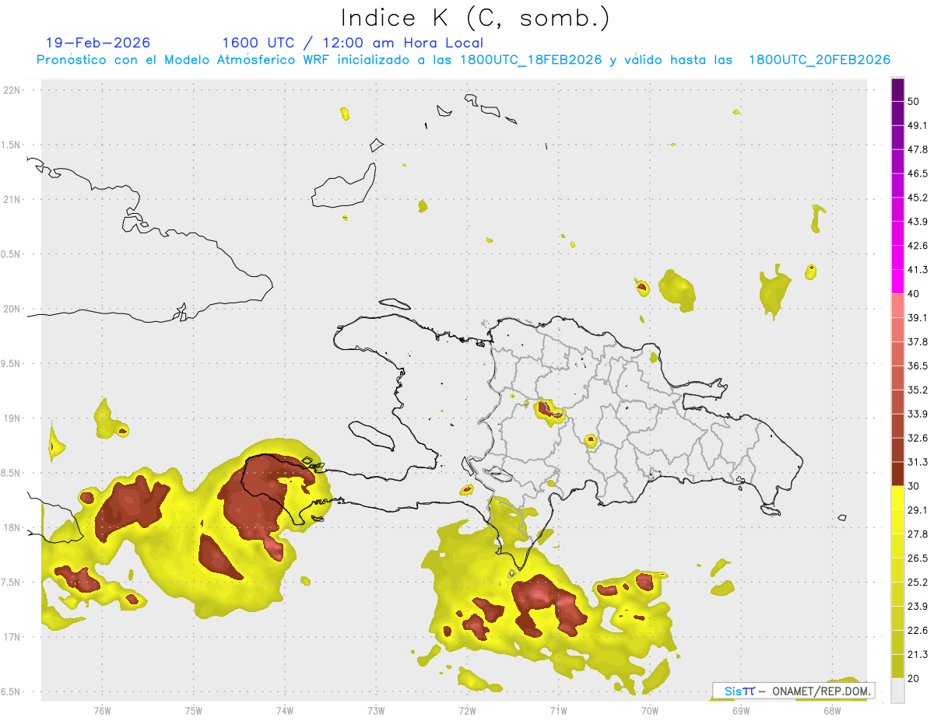934x721 pixels.
Task: Click the "47.8" colorbar label
Action: click(x=918, y=149)
